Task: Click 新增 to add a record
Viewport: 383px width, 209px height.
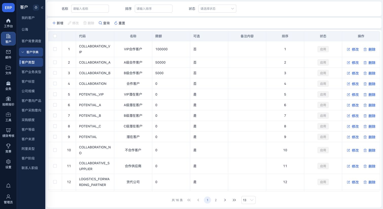Action: tap(58, 23)
